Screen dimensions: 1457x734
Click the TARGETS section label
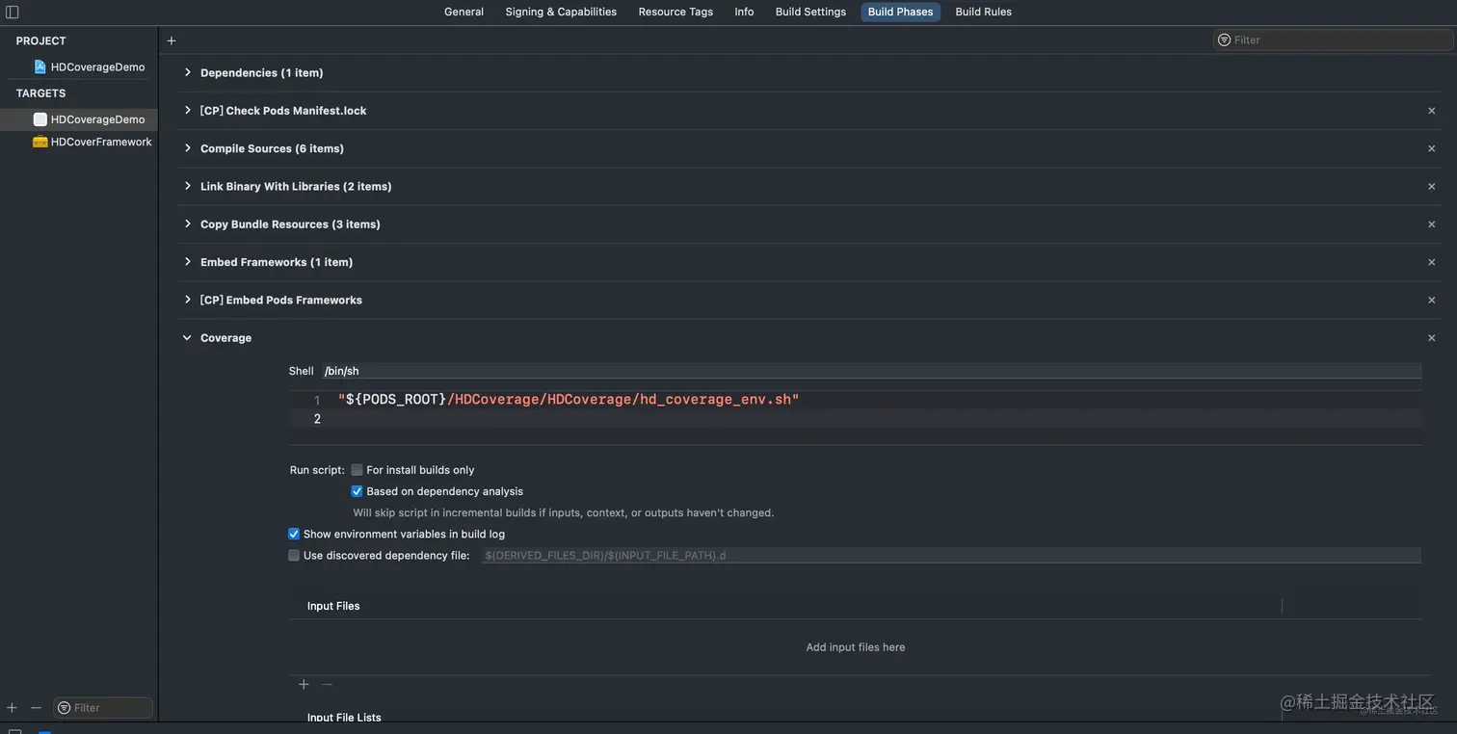[40, 93]
